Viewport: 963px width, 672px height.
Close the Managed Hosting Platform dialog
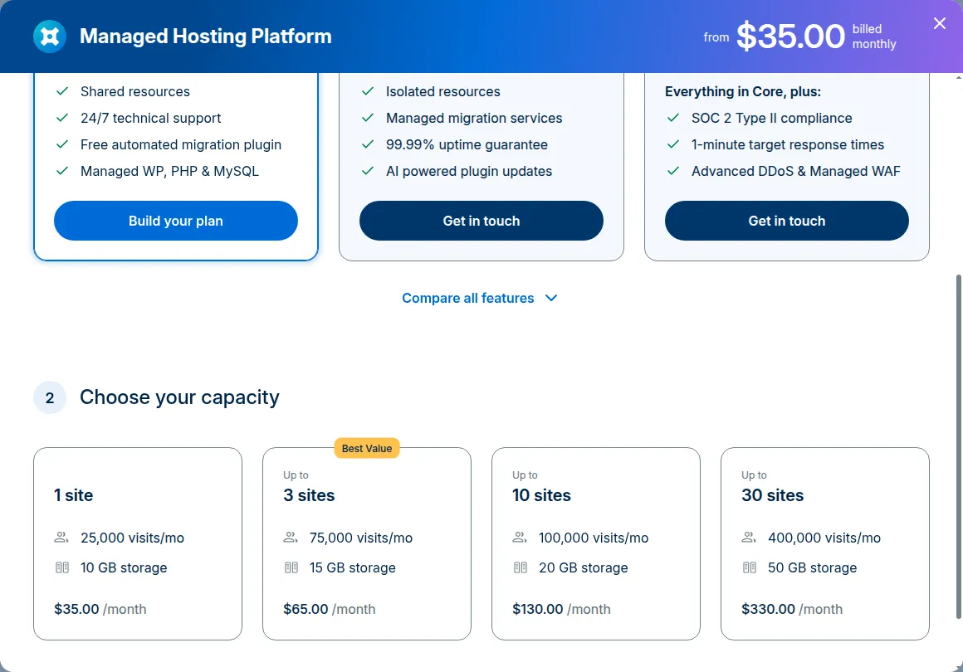tap(939, 23)
